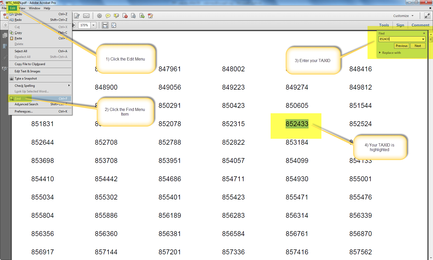Choose Copy from the Edit menu
The width and height of the screenshot is (433, 260).
[x=40, y=33]
